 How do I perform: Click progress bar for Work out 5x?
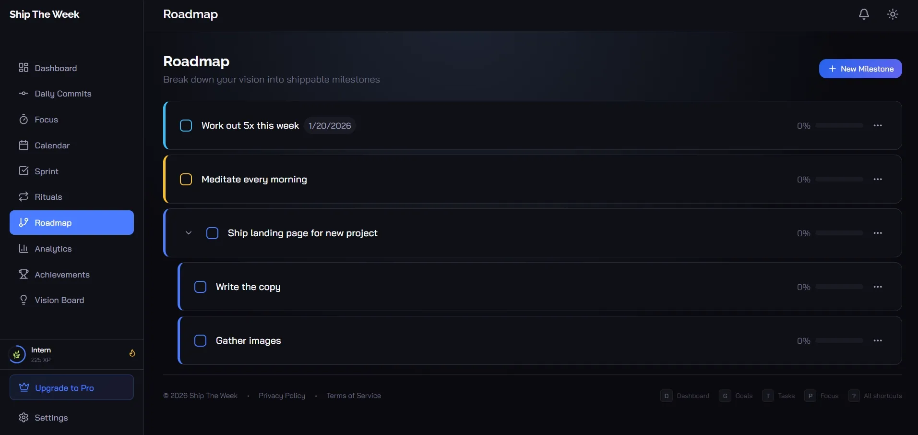pyautogui.click(x=839, y=126)
